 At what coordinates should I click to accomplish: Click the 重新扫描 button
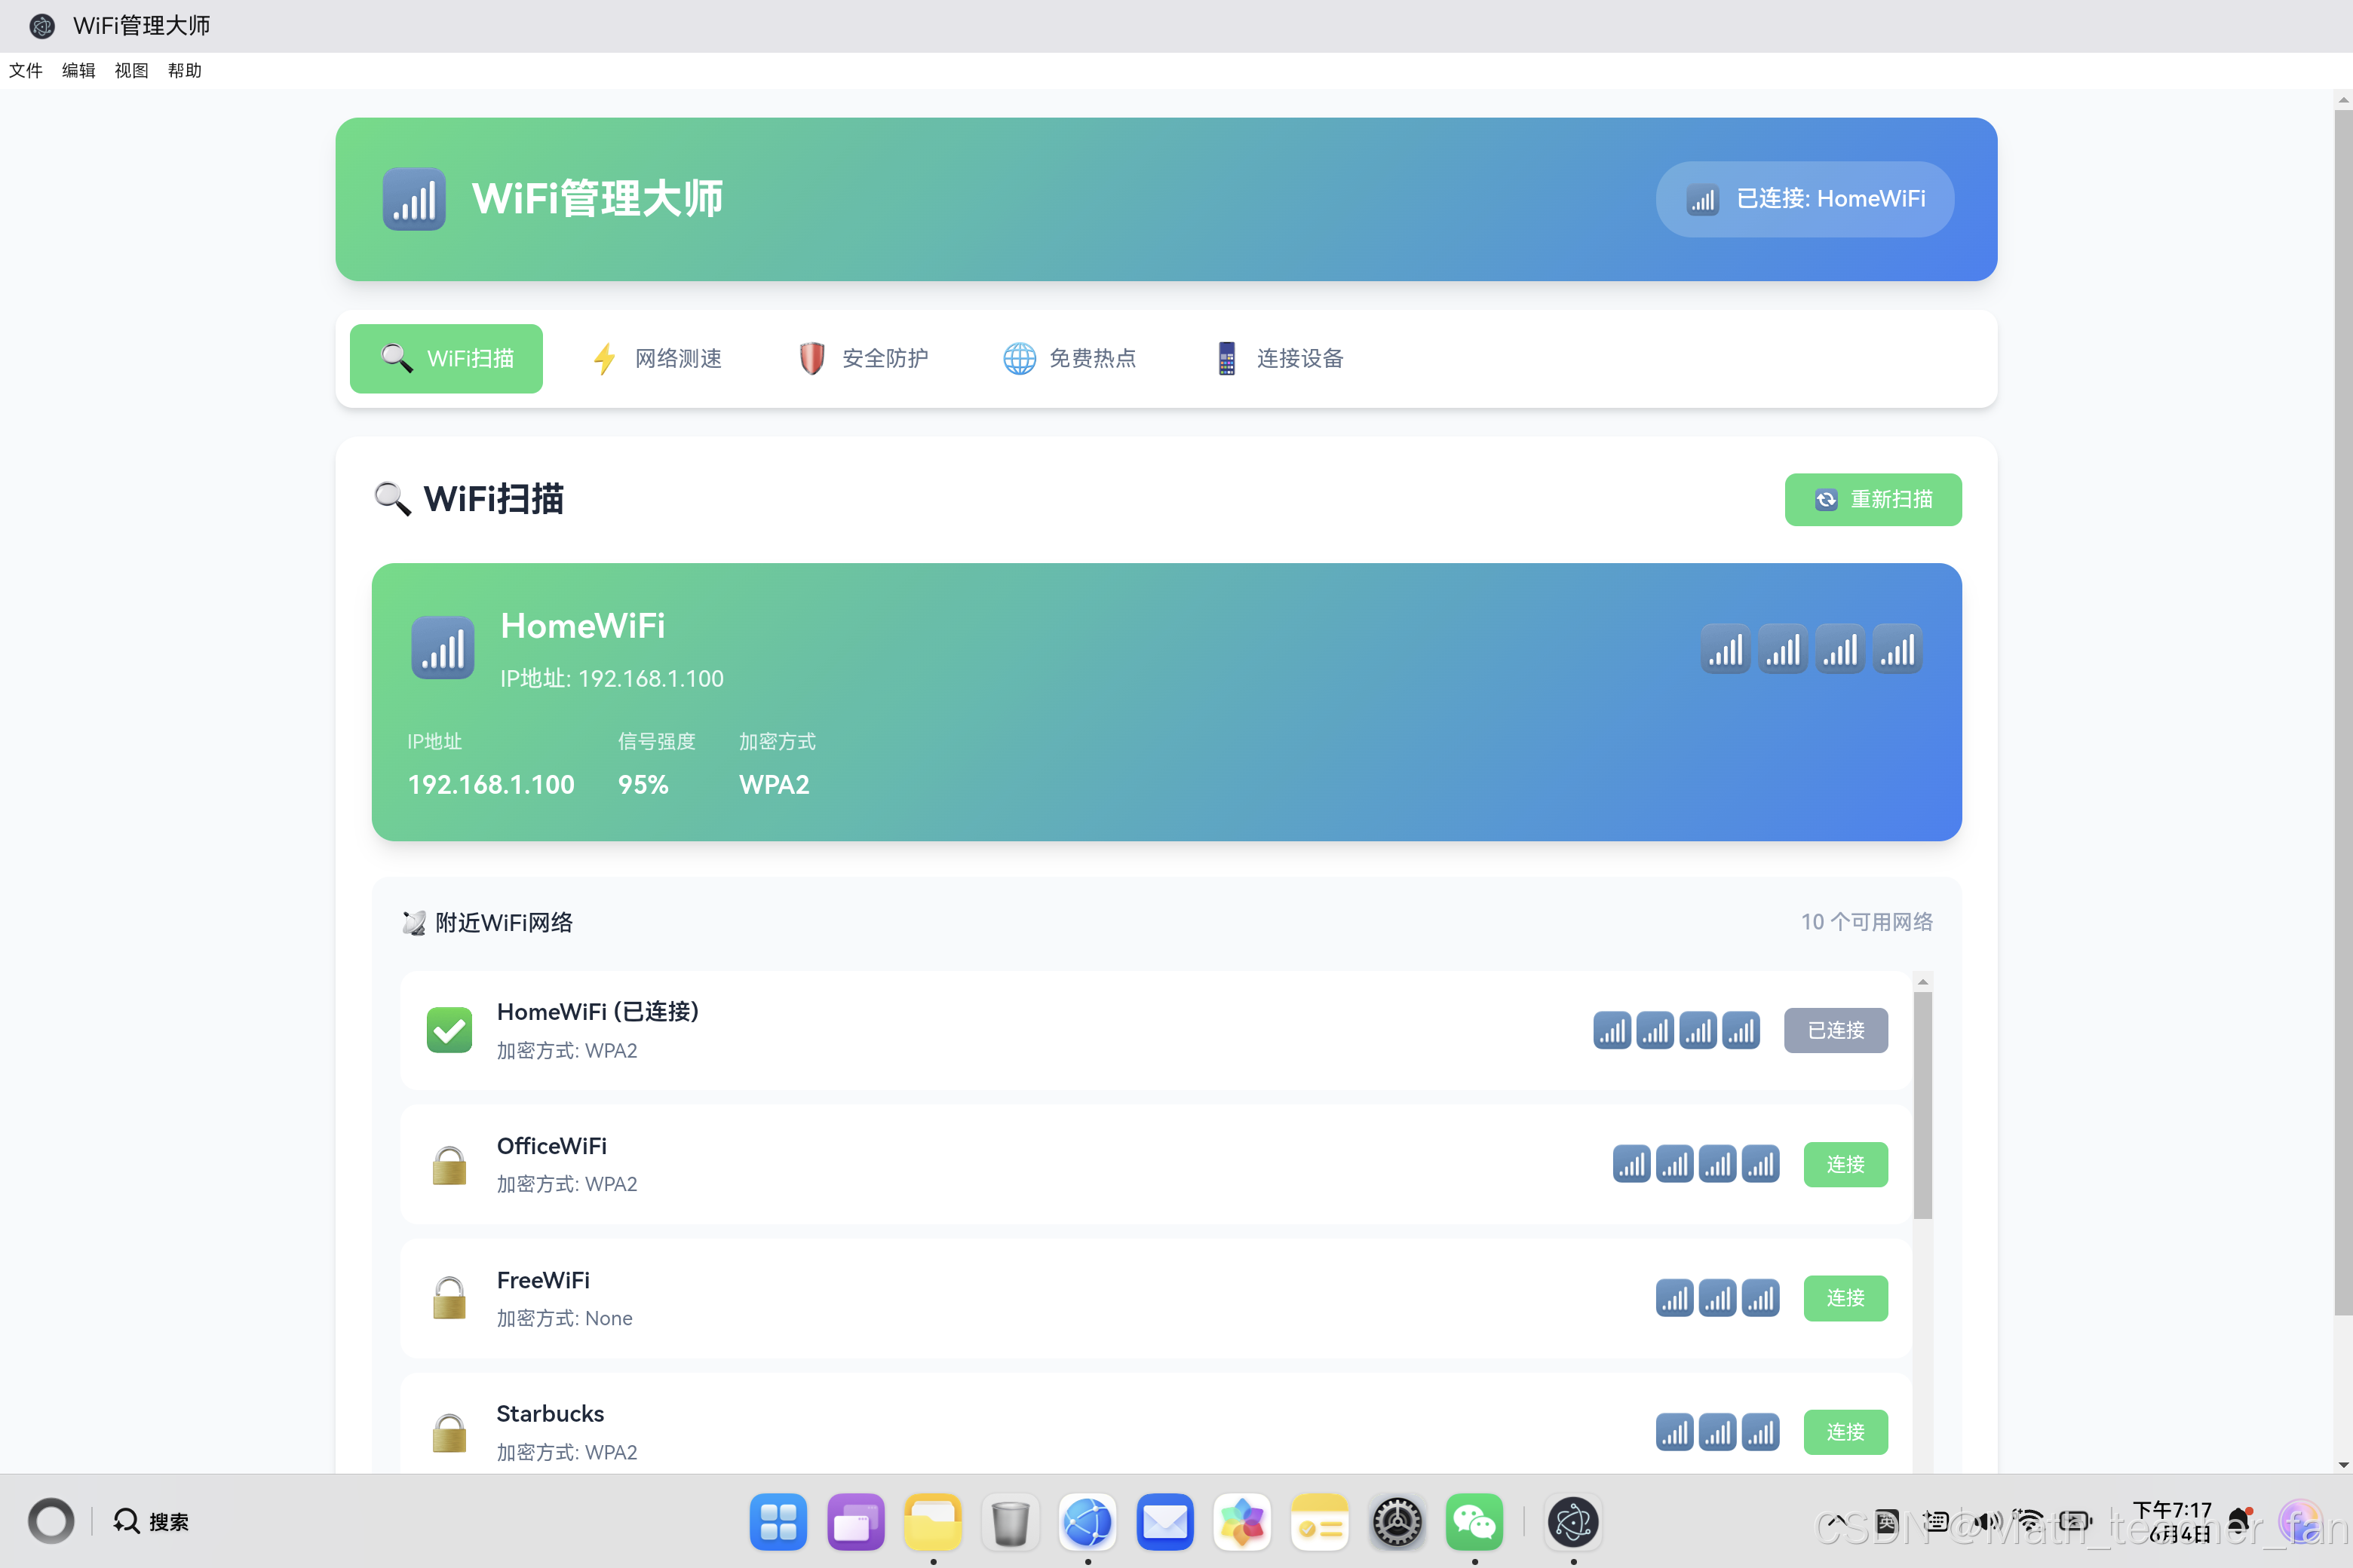(x=1873, y=499)
